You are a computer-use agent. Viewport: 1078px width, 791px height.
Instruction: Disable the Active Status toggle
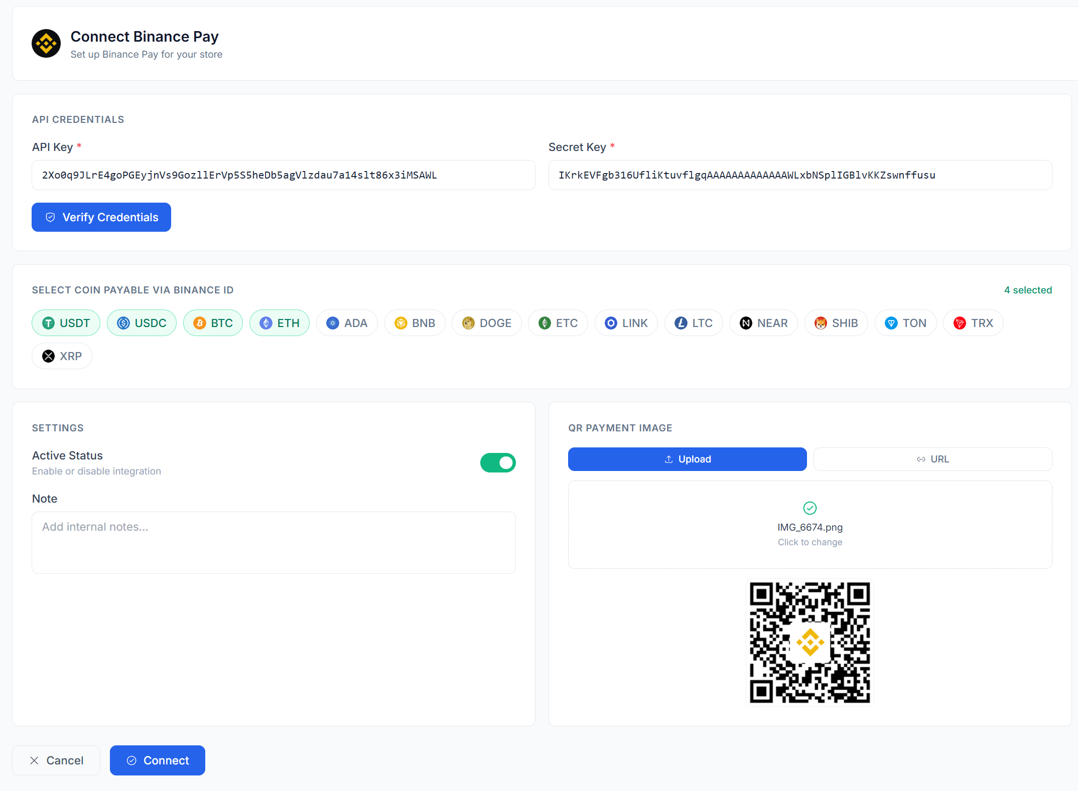click(x=498, y=462)
